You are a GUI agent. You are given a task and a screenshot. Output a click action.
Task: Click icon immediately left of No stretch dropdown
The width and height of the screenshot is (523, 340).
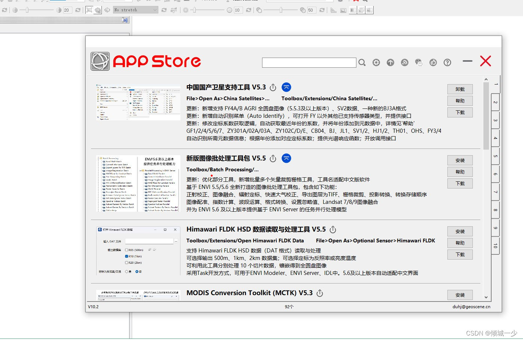pos(107,10)
